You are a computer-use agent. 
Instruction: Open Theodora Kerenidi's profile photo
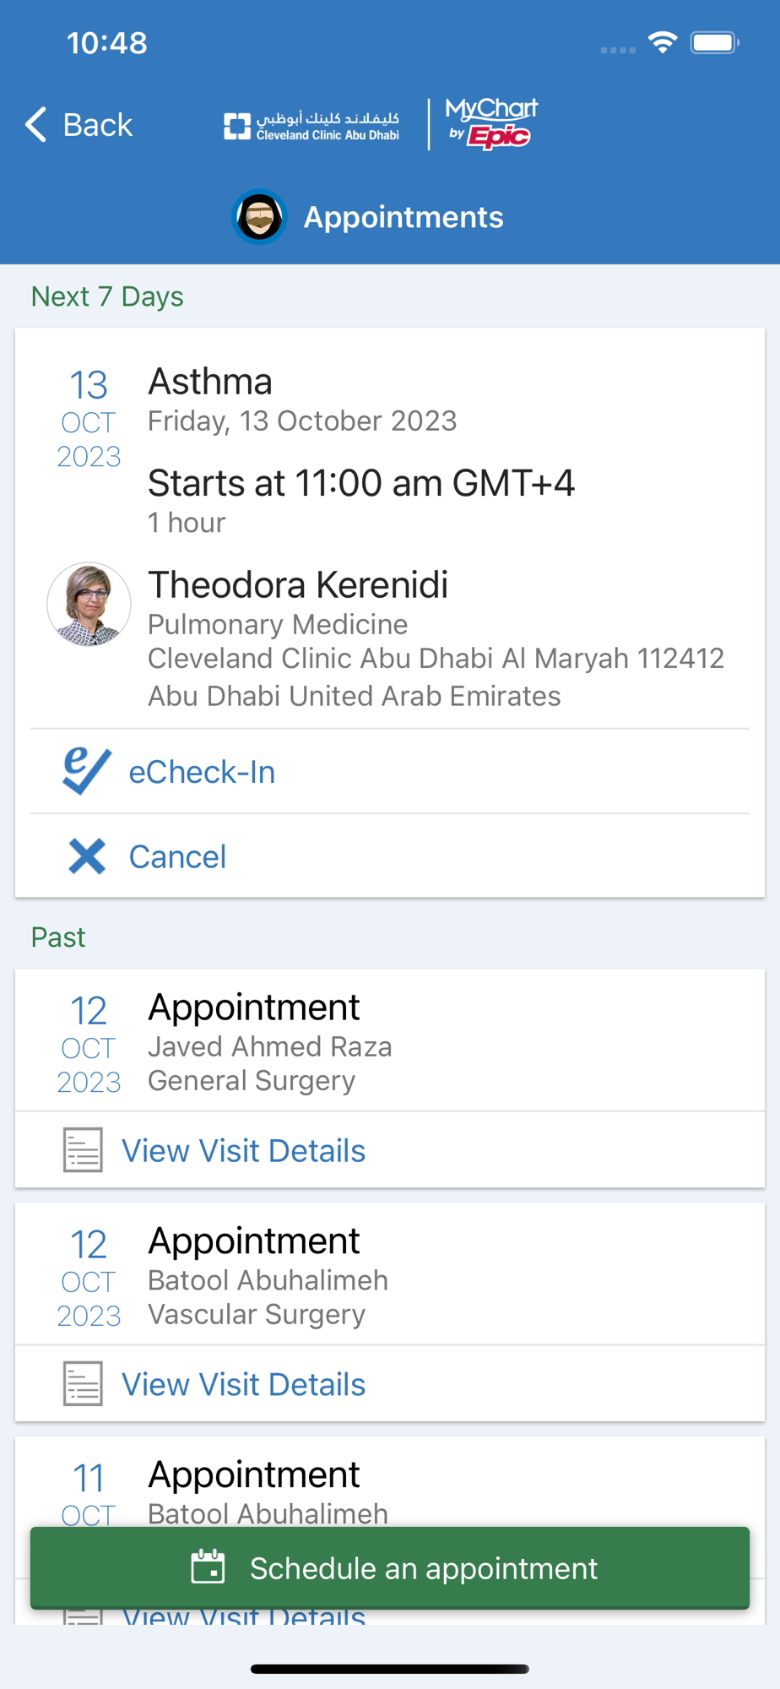89,605
